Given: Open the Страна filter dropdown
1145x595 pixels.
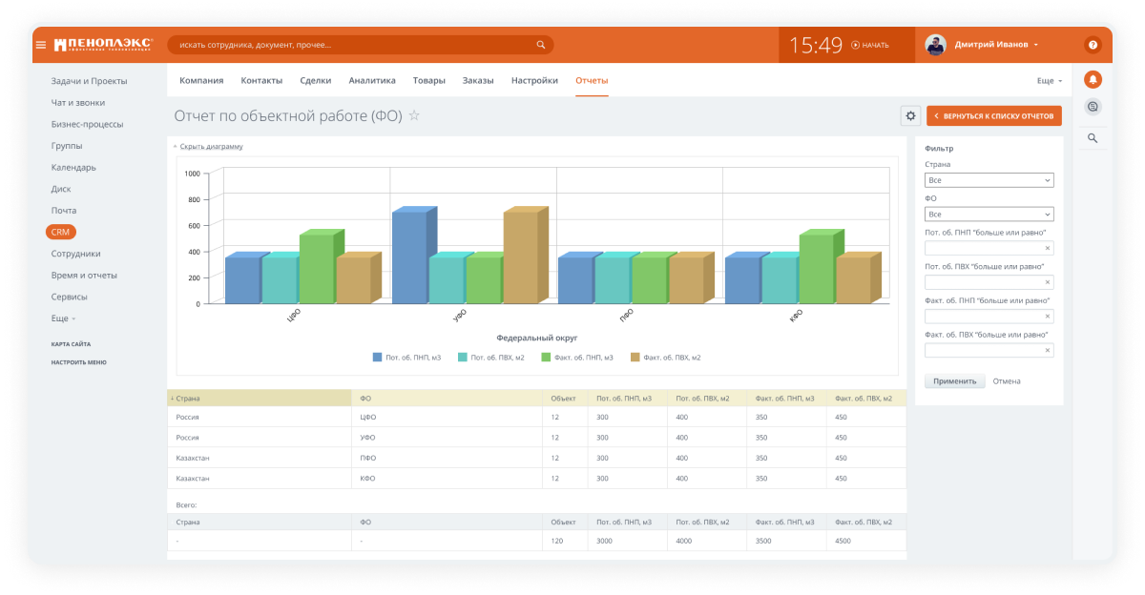Looking at the screenshot, I should (x=989, y=180).
